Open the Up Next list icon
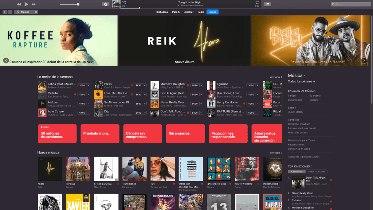 click(267, 4)
